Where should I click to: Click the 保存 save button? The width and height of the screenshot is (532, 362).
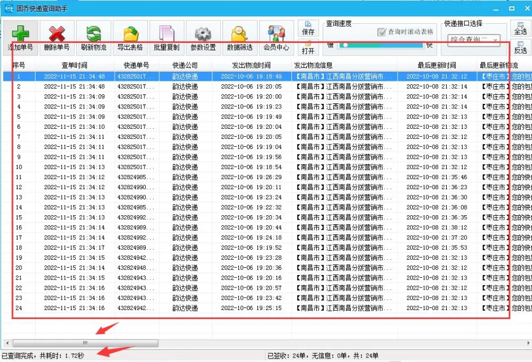(x=308, y=28)
